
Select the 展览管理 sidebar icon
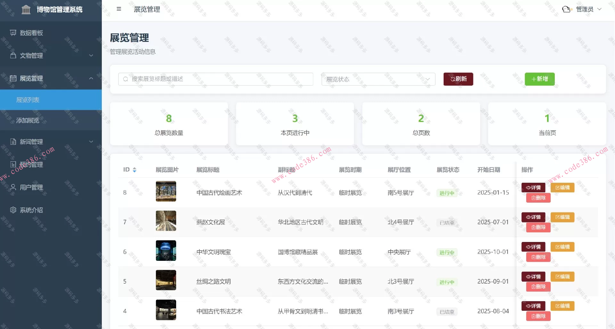coord(13,78)
